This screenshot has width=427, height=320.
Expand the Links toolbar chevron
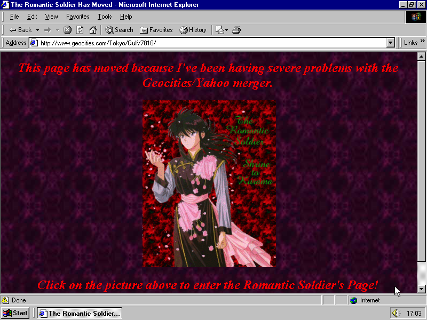[x=422, y=41]
